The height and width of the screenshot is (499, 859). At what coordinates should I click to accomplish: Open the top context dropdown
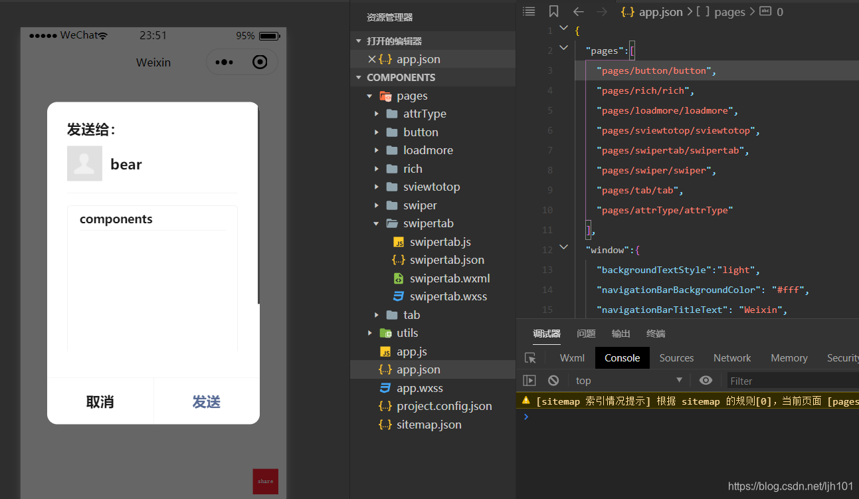(x=628, y=380)
